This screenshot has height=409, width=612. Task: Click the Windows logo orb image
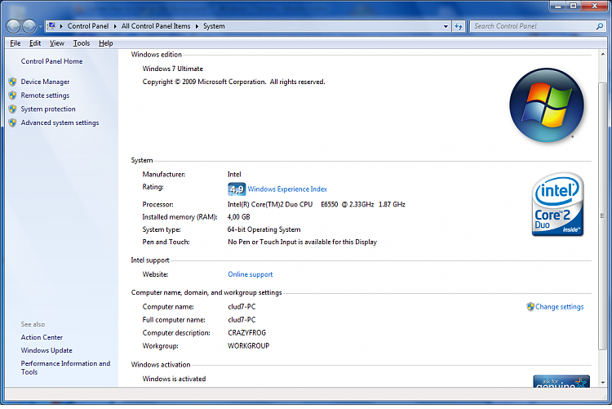[547, 105]
